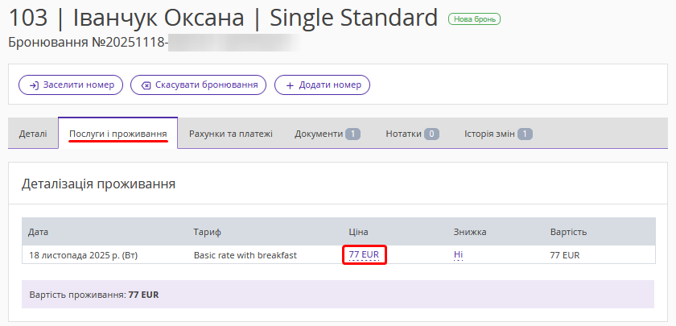
Task: Click the Нова бронь status badge
Action: (474, 19)
